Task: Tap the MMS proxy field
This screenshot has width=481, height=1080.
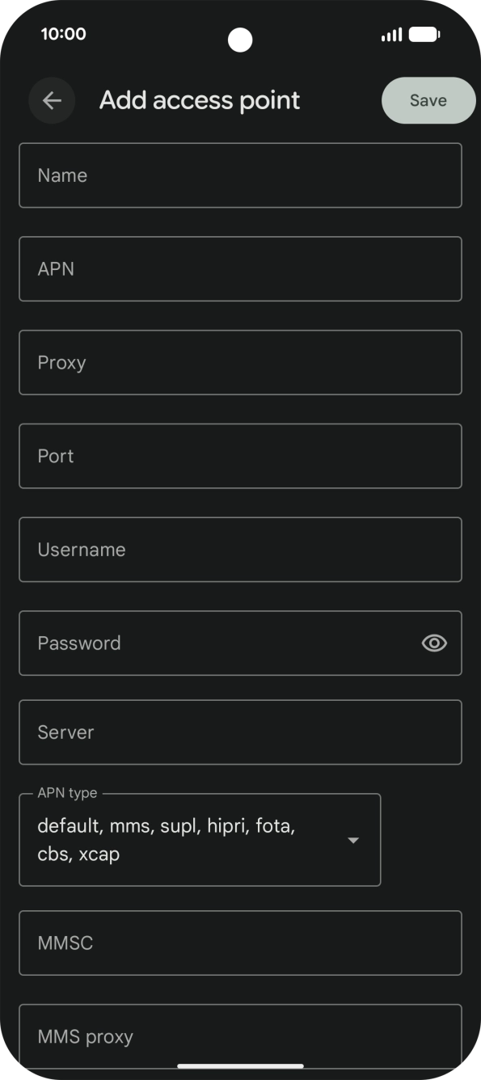Action: pyautogui.click(x=240, y=1037)
